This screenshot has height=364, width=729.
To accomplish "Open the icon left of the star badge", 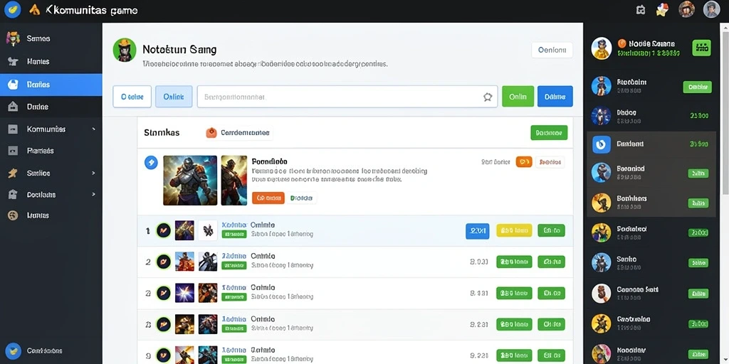I will [x=641, y=10].
